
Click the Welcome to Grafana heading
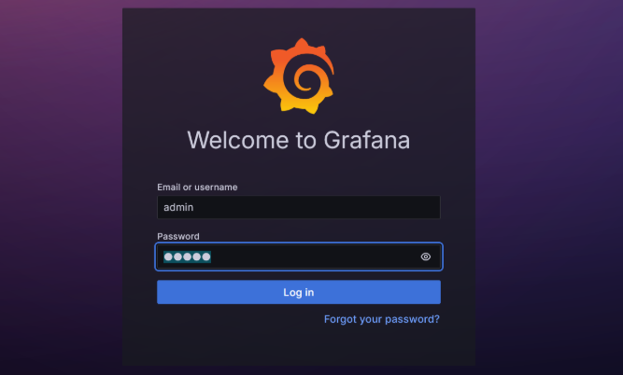299,140
